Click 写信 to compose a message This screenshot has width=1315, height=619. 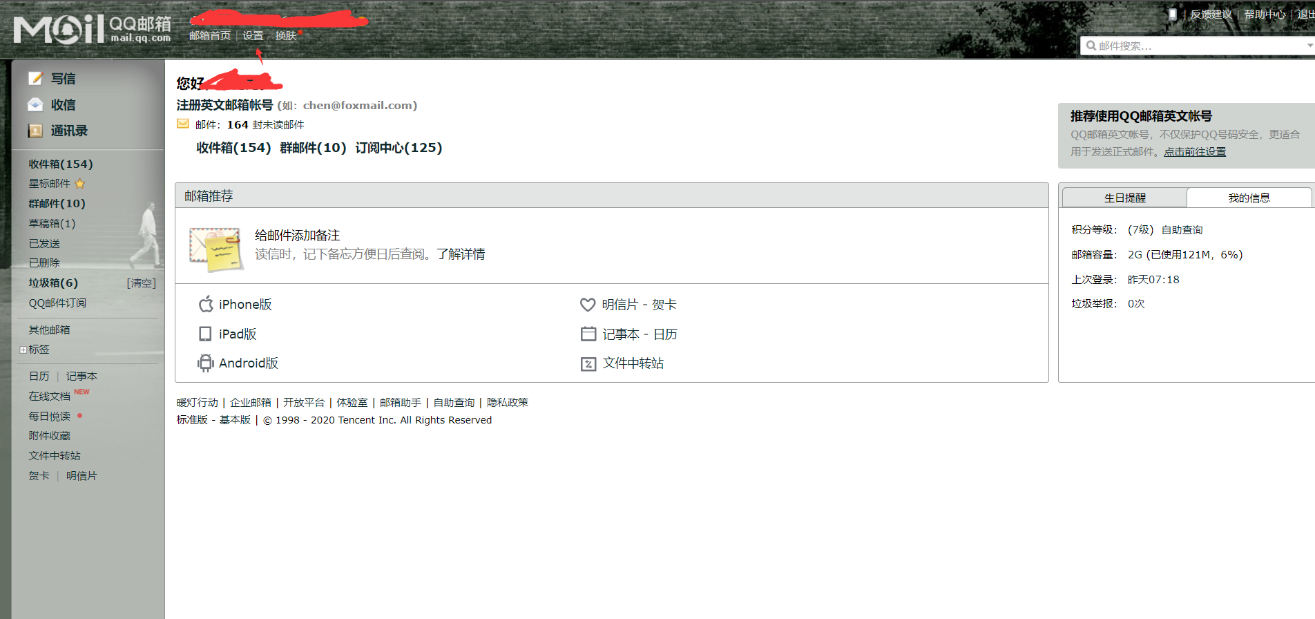pos(63,79)
